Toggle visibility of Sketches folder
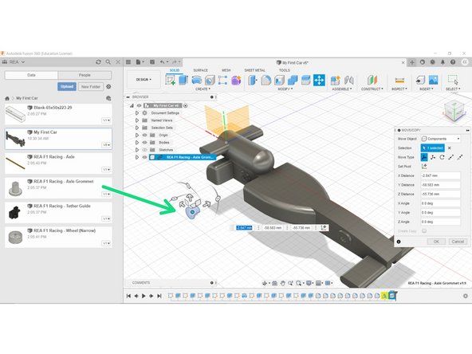 tap(145, 150)
